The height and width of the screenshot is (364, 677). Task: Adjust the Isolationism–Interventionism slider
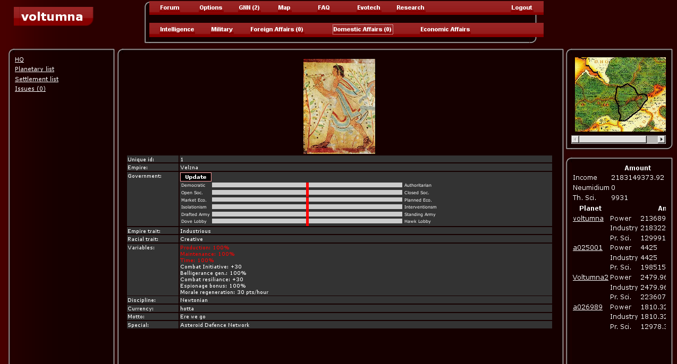(307, 207)
